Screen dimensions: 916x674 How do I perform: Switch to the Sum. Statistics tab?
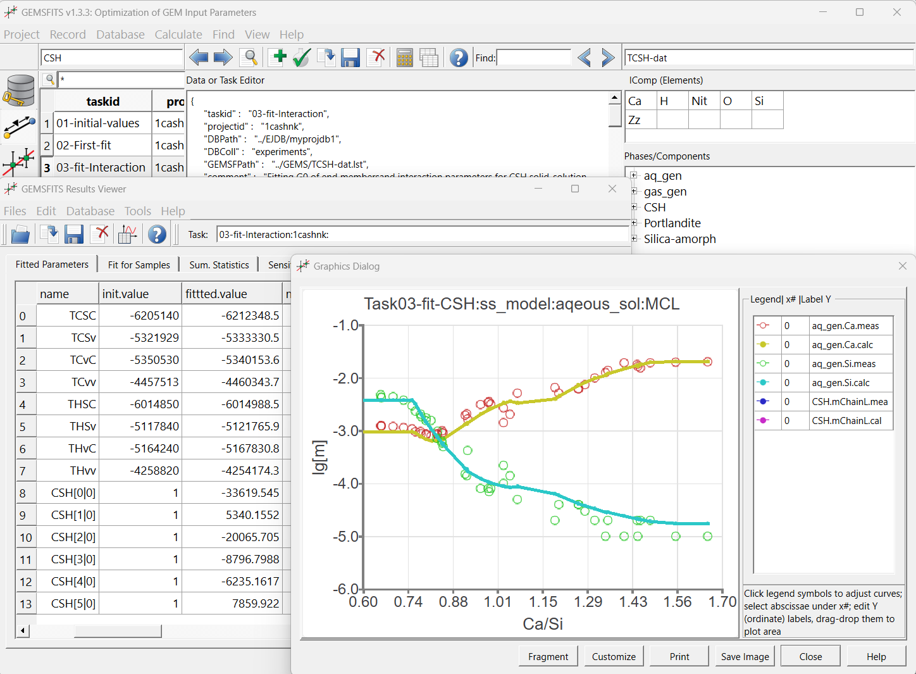[x=219, y=265]
